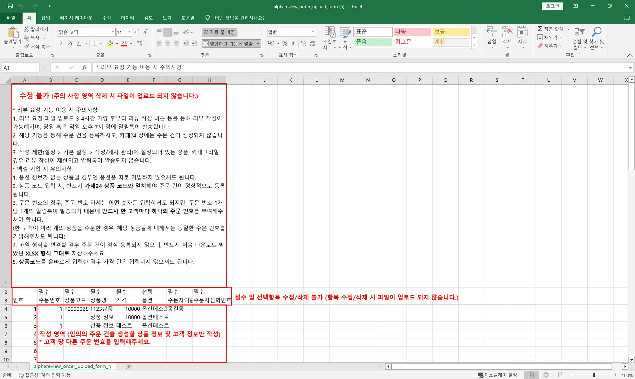Open the font name dropdown
Screen dimensions: 635x379
tap(113, 32)
